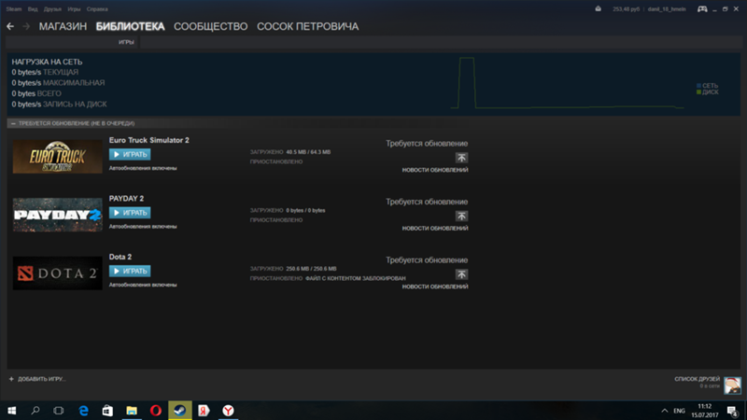Open the wallet balance 253,48 руб
Image resolution: width=747 pixels, height=420 pixels.
(626, 9)
